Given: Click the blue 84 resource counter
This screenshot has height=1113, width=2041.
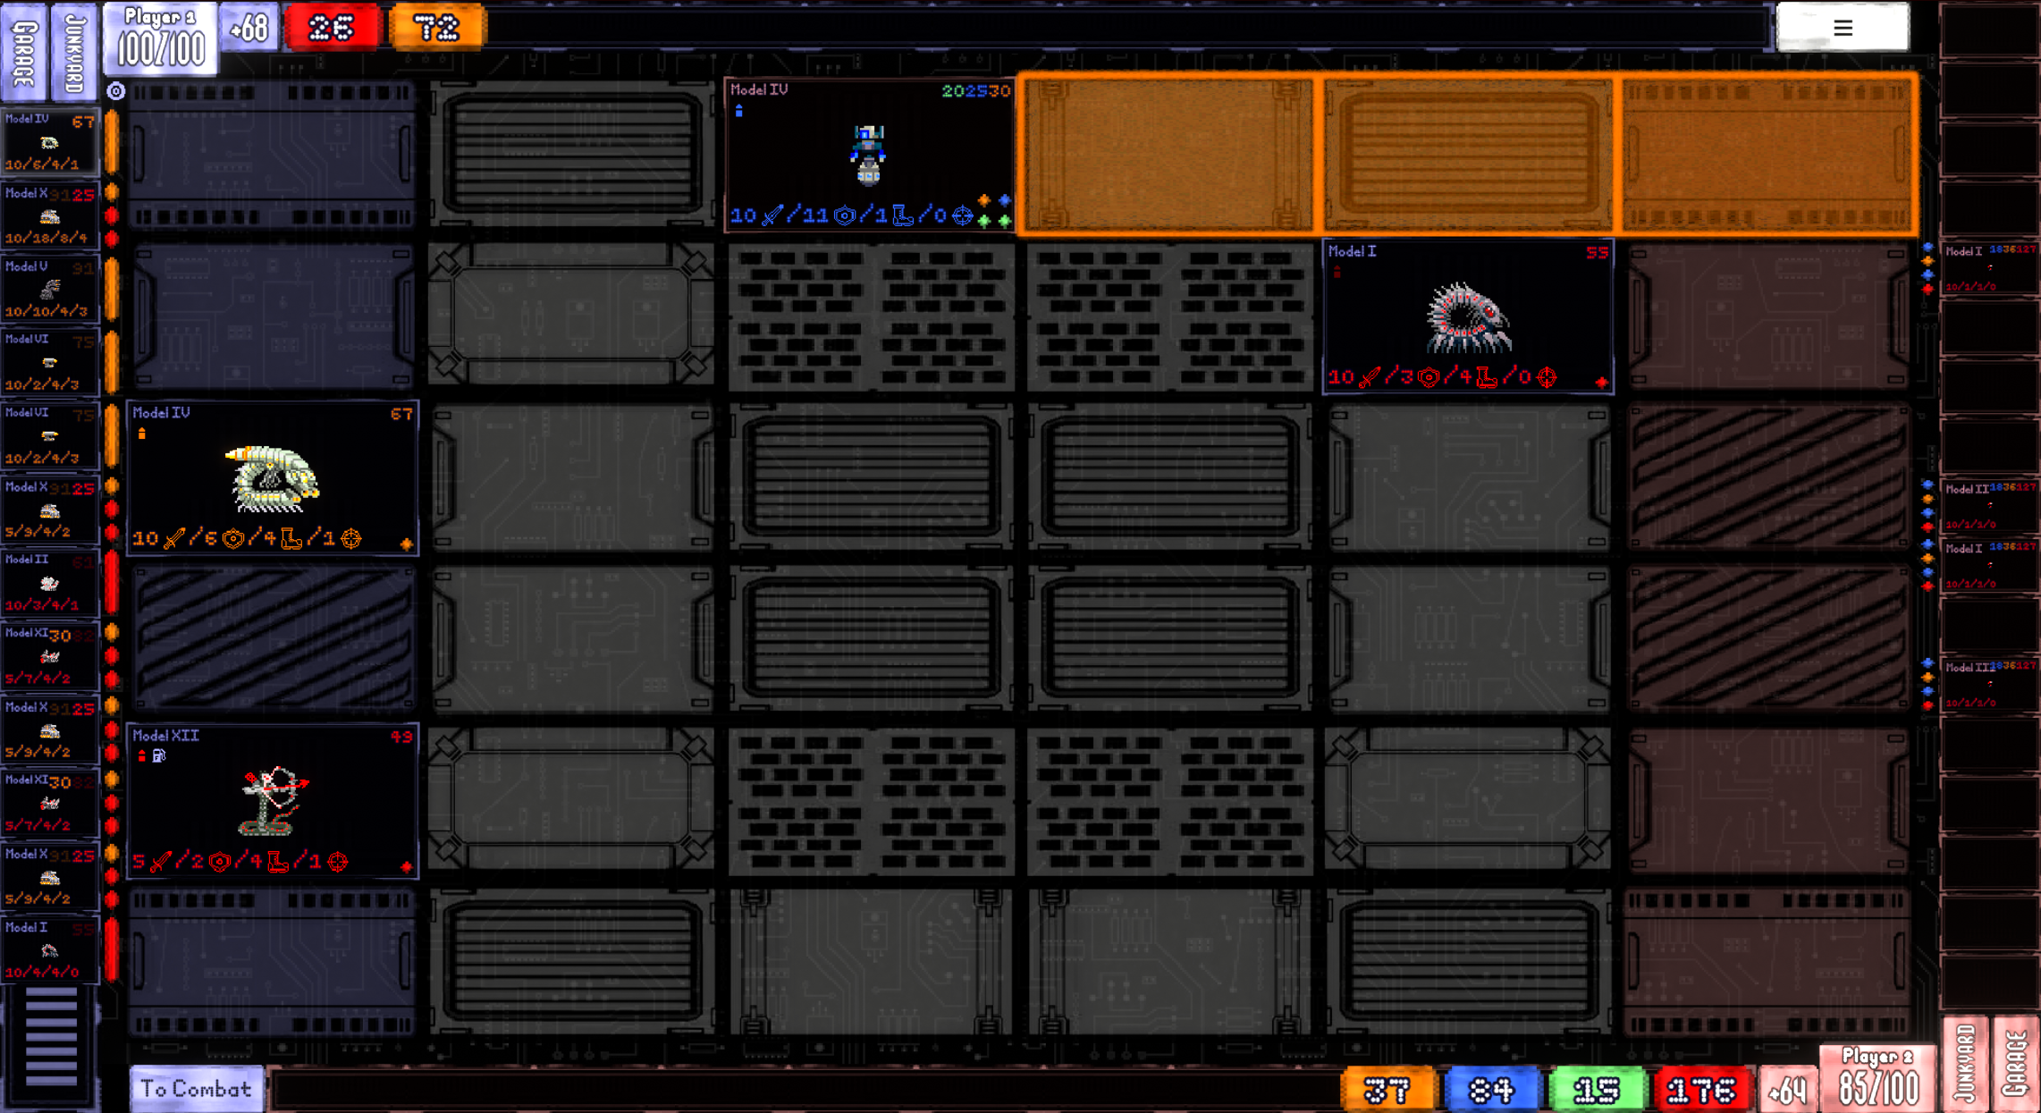Looking at the screenshot, I should click(1490, 1090).
